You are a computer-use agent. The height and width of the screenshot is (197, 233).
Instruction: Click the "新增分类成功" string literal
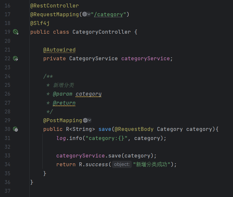point(152,164)
